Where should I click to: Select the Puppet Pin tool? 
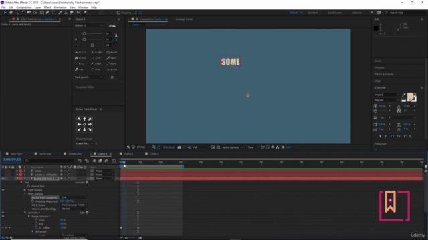[85, 13]
